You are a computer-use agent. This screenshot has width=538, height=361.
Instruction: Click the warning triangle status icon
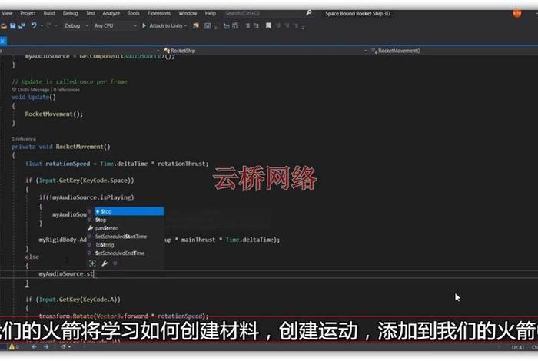tap(12, 347)
